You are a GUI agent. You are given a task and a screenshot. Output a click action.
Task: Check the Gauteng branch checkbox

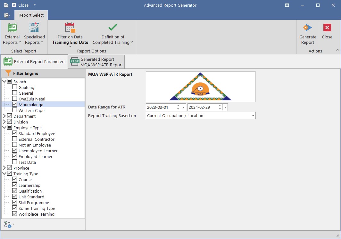click(x=14, y=87)
